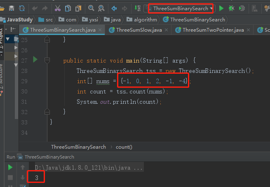Run ThreeSumBinarySearch with the toolbar green play
This screenshot has width=270, height=187.
[x=221, y=8]
